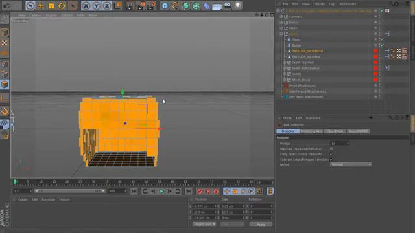Select the Scale tool icon
This screenshot has height=233, width=415.
tap(51, 6)
